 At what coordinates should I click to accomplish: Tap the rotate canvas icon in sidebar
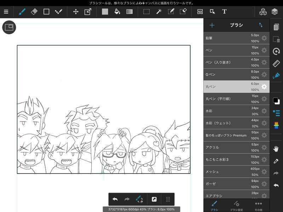click(276, 51)
